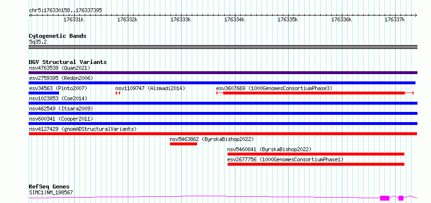Open the nsv4127429 (gnomADStructuralVariants) label
The image size is (431, 203).
[x=83, y=129]
